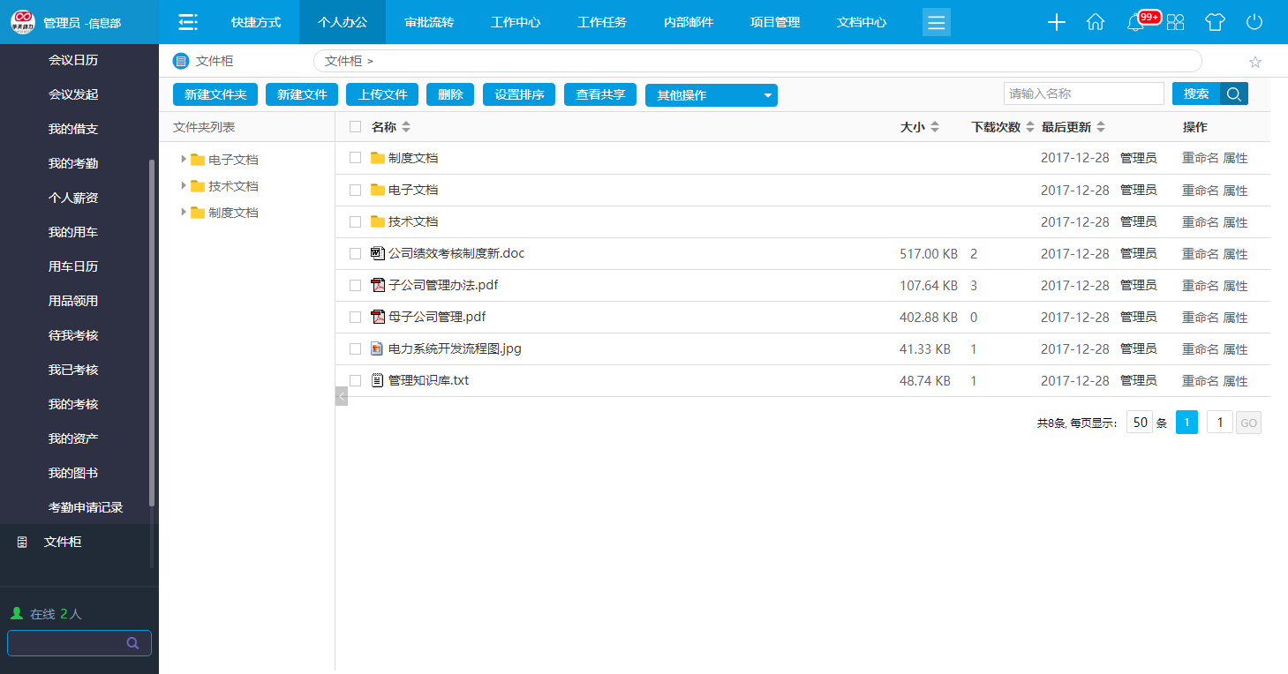Click the 新建文件夹 button
The image size is (1288, 674).
(x=215, y=94)
